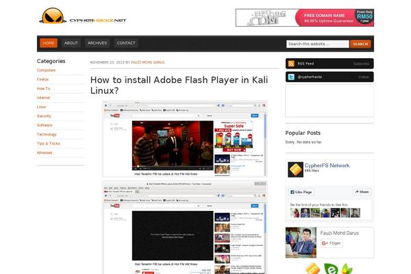
Task: Click the green 'e' leaf badge icon
Action: (331, 269)
